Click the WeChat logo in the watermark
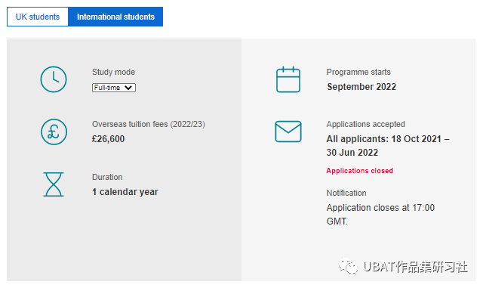This screenshot has height=288, width=483. click(x=348, y=266)
